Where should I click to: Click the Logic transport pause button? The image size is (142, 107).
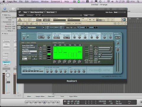coord(53,102)
